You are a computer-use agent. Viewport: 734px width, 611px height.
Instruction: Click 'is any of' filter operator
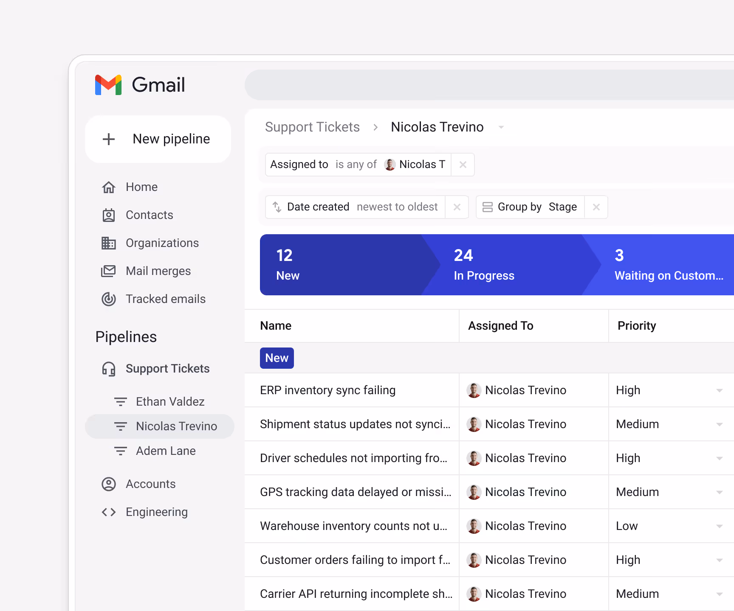point(356,165)
